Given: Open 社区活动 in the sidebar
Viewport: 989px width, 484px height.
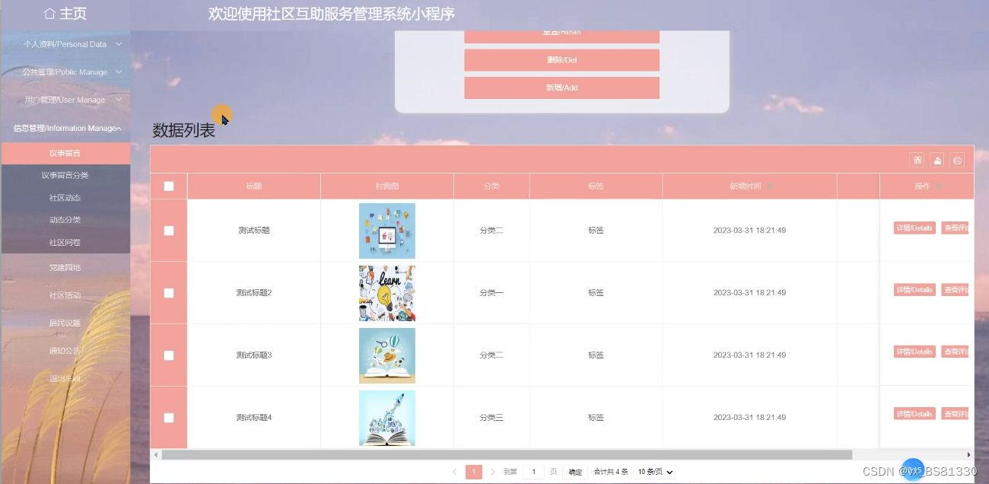Looking at the screenshot, I should coord(65,295).
